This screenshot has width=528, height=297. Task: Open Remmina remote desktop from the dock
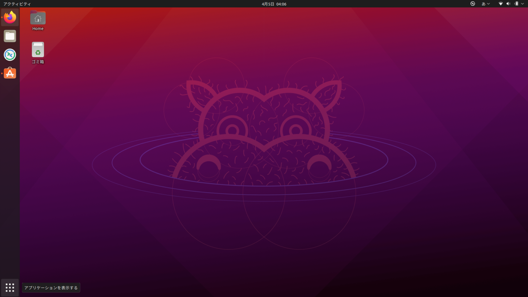(10, 55)
